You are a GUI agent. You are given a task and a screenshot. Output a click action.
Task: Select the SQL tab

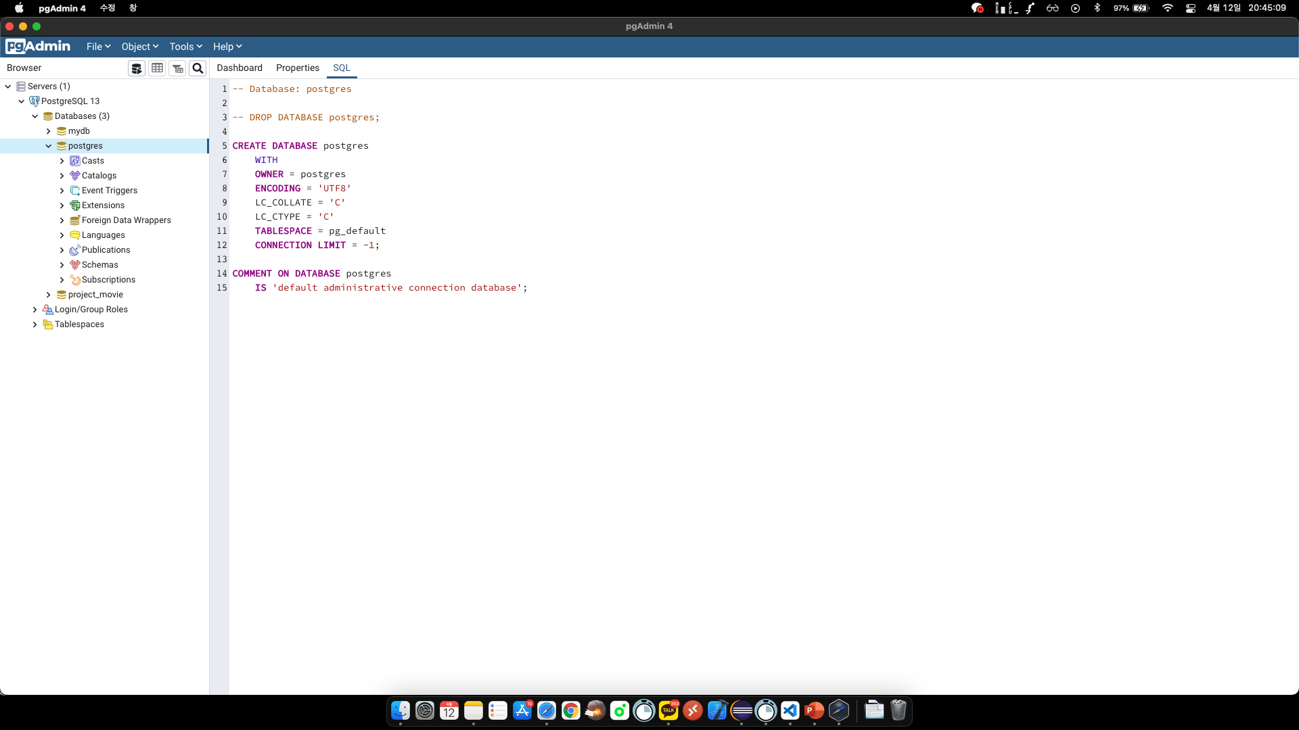point(342,68)
